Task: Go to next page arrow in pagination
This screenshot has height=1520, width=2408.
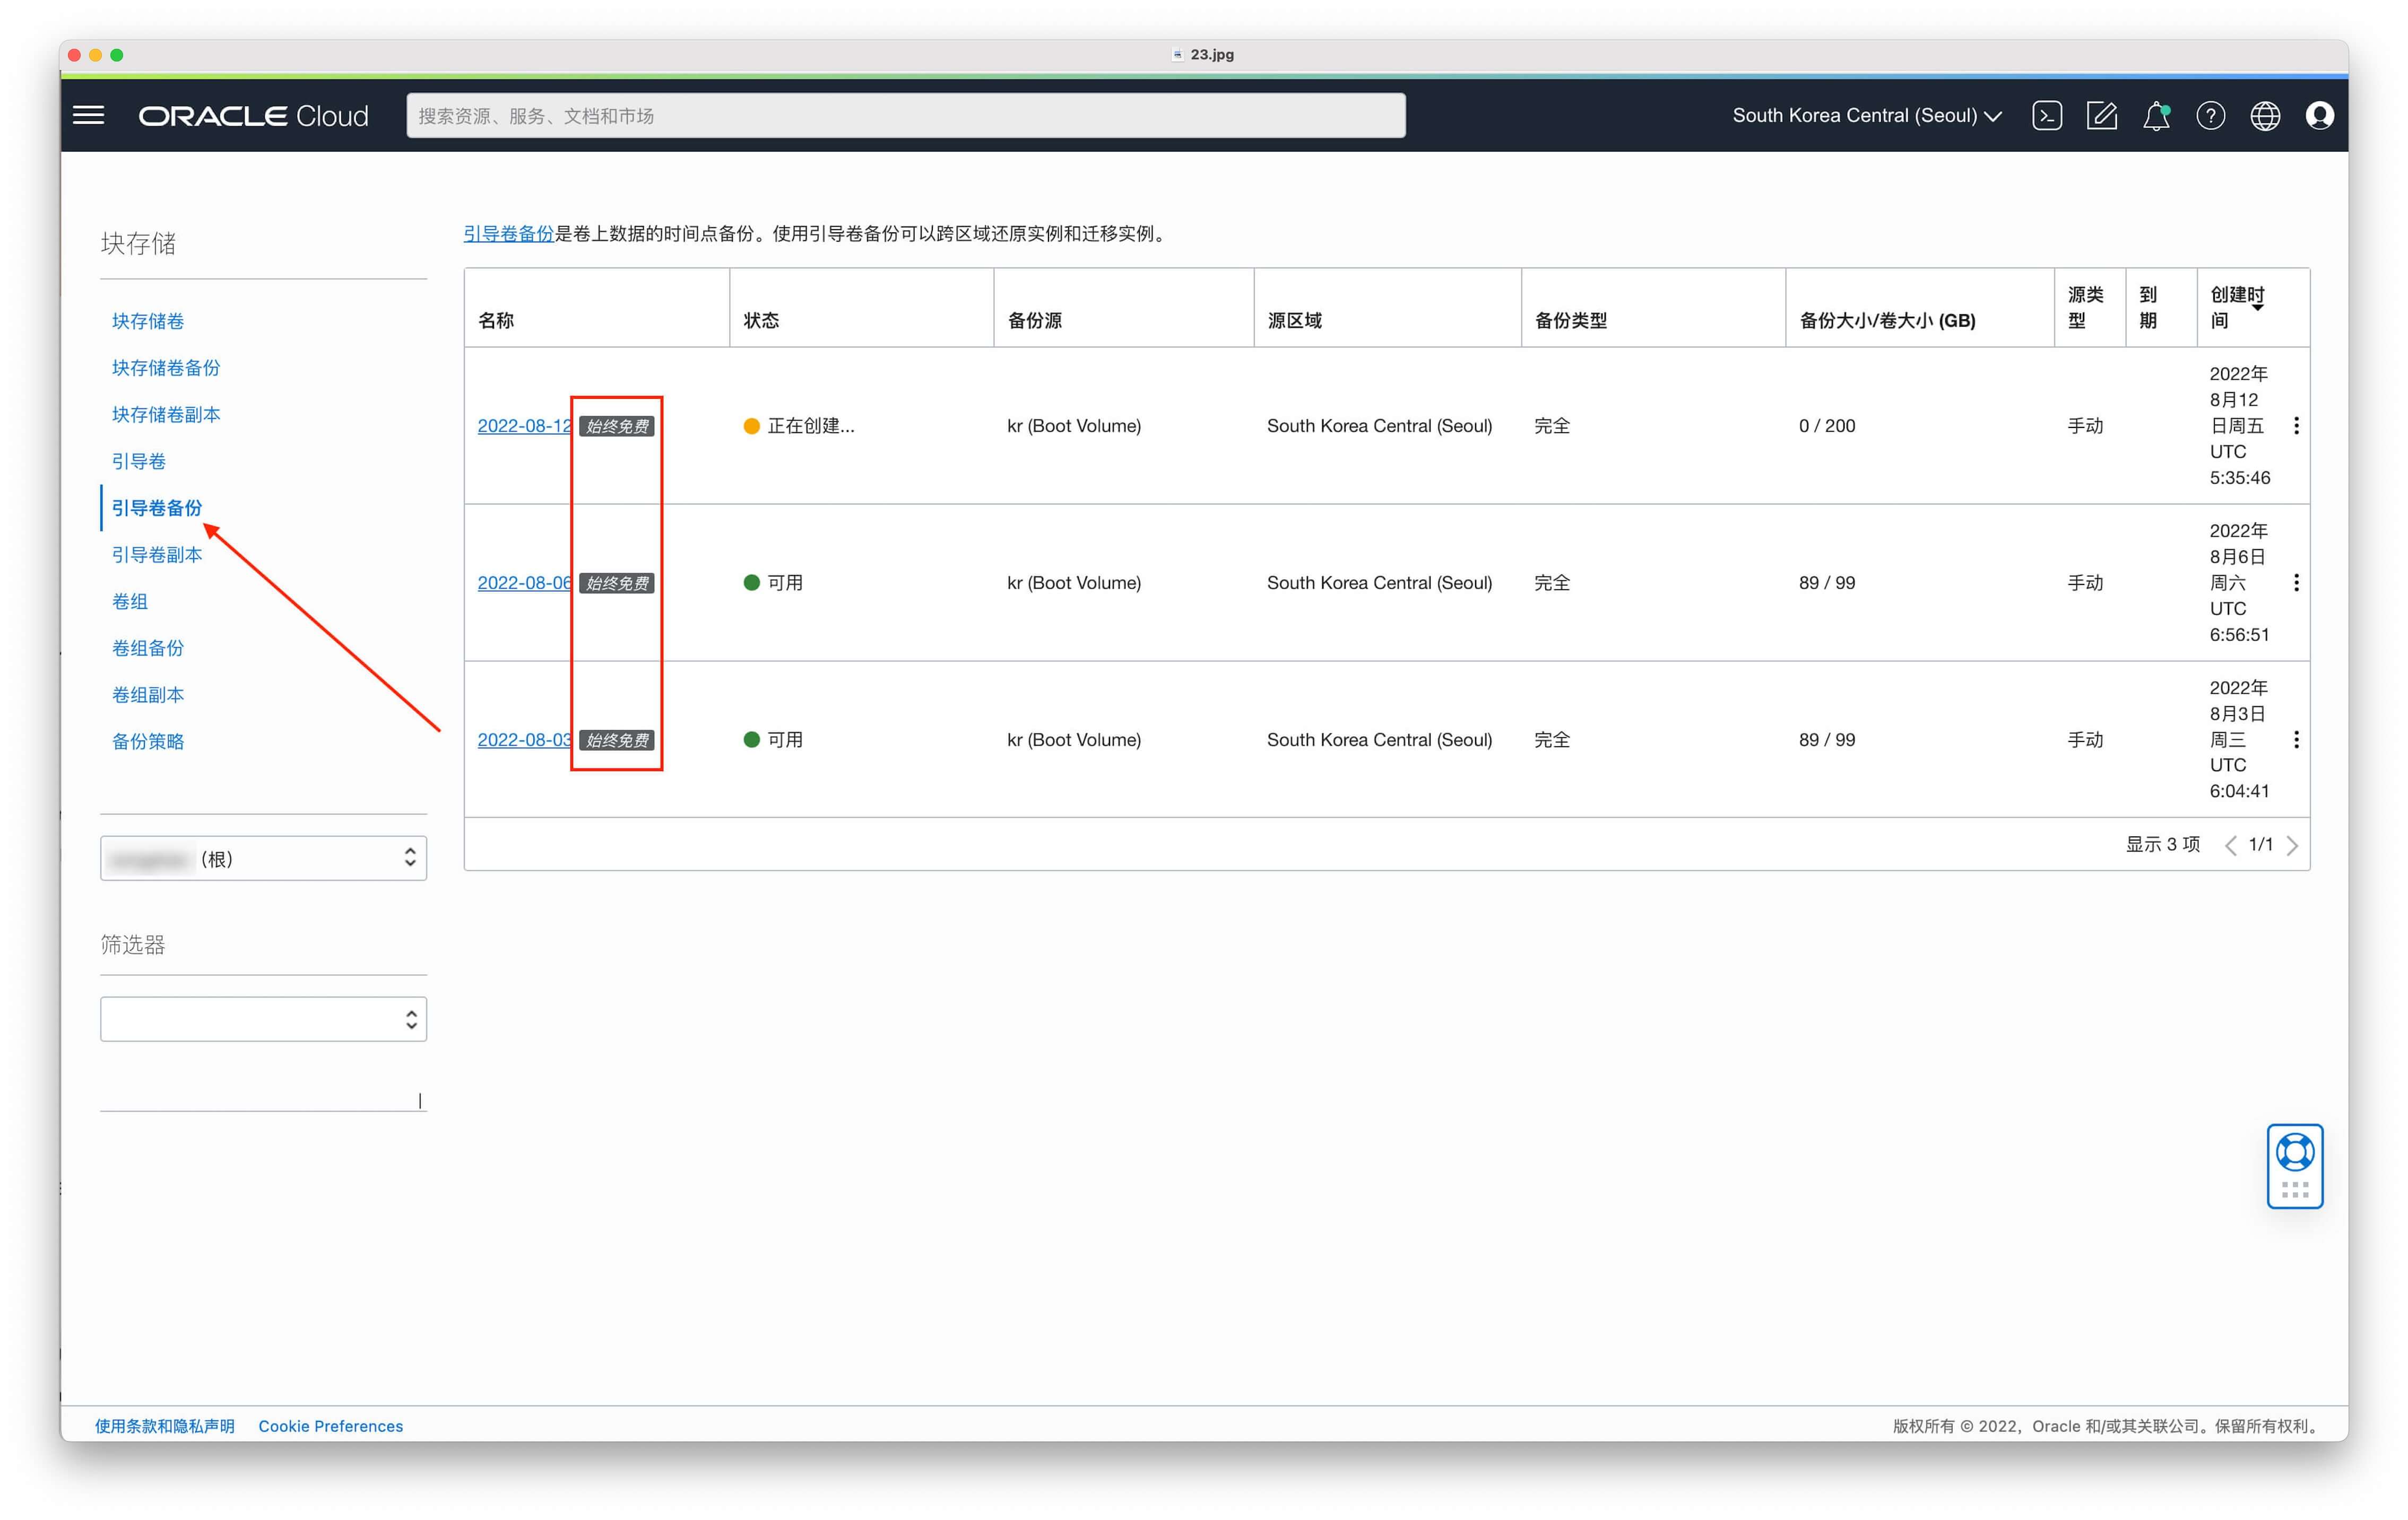Action: point(2292,845)
